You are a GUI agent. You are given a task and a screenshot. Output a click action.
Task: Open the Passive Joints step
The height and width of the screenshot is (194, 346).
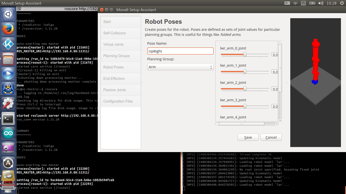(121, 90)
